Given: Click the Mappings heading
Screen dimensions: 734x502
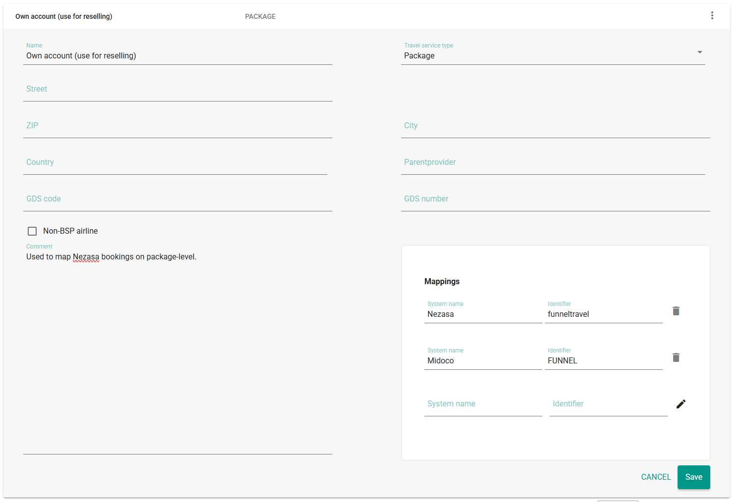Looking at the screenshot, I should coord(442,281).
